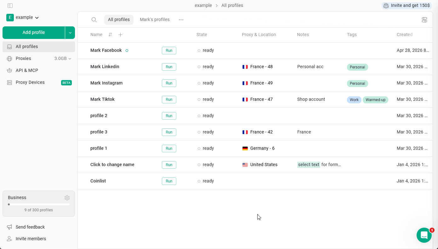Viewport: 438px width, 249px height.
Task: Click Invite and get 150$
Action: point(406,5)
